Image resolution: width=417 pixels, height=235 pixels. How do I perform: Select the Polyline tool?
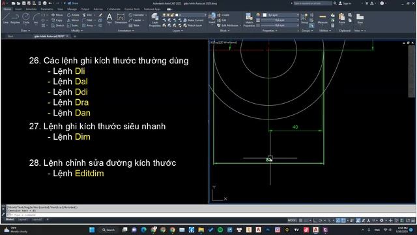click(x=15, y=18)
